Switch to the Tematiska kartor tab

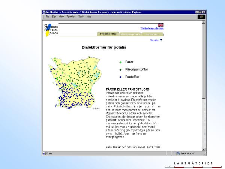[108, 34]
